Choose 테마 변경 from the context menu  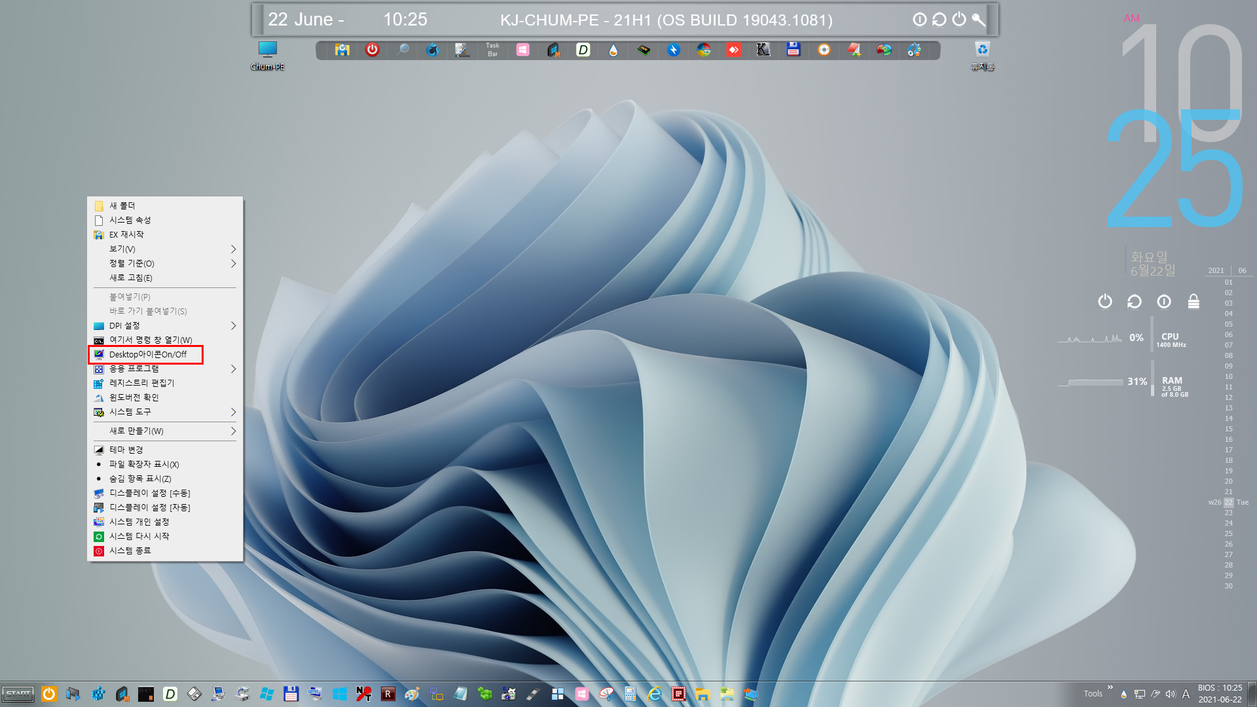165,450
